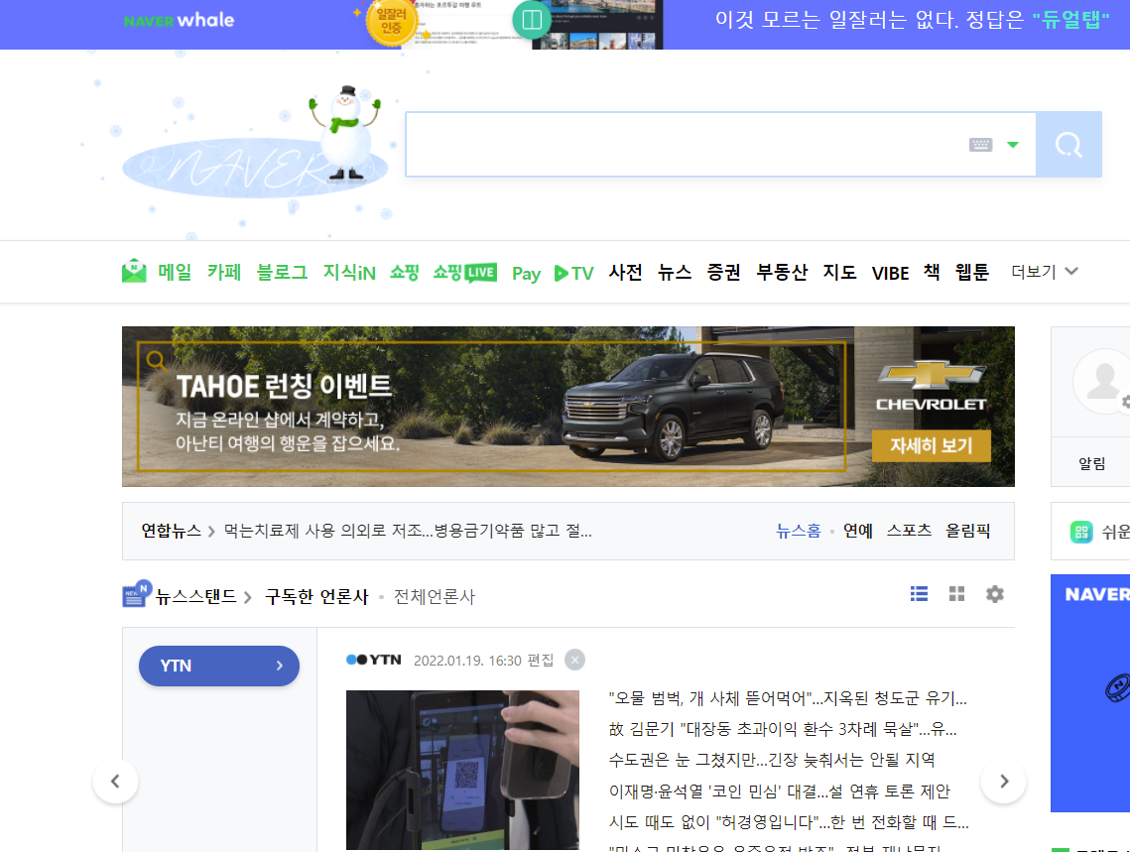Viewport: 1130px width, 852px height.
Task: Open headline 이재명·윤석열 '코인 민심' 대결
Action: [x=779, y=791]
